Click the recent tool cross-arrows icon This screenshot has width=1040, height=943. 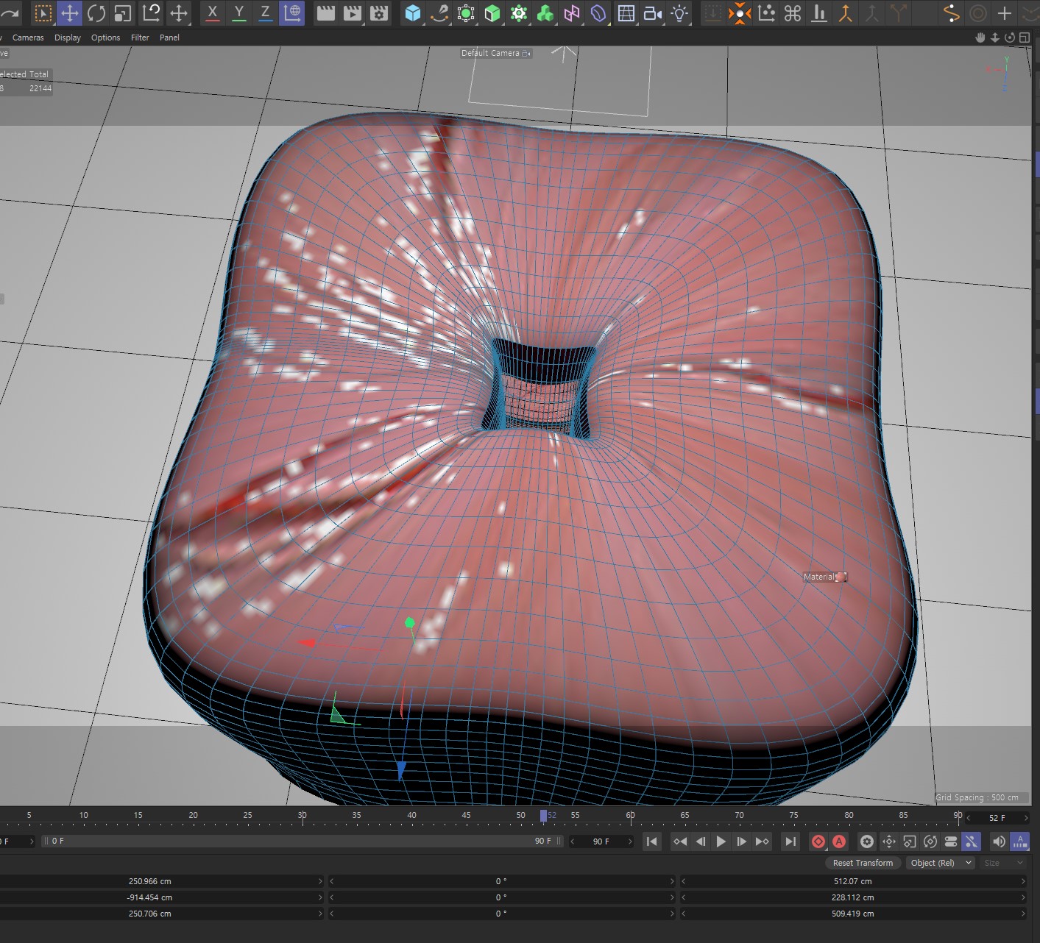tap(178, 13)
